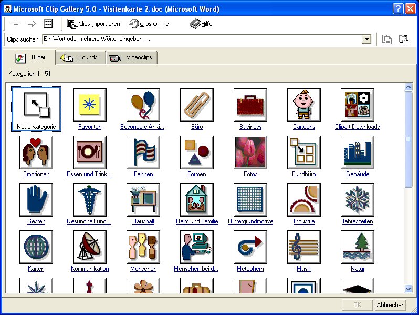This screenshot has height=315, width=419.
Task: Switch to the Bilder tab
Action: click(31, 57)
